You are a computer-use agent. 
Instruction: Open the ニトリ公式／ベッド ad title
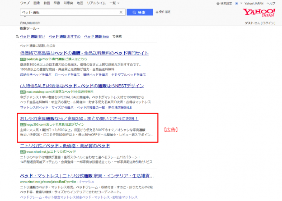click(65, 146)
